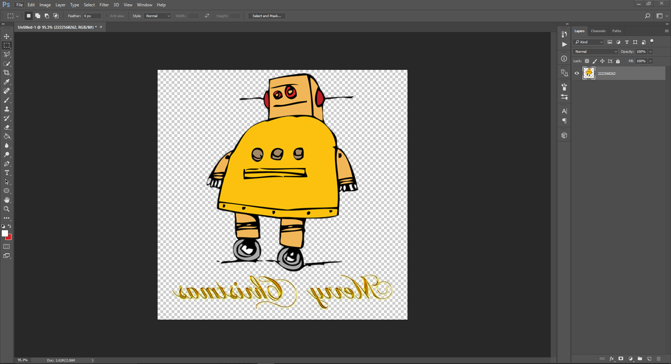Select the Healing Brush tool
This screenshot has height=364, width=671.
pos(7,91)
